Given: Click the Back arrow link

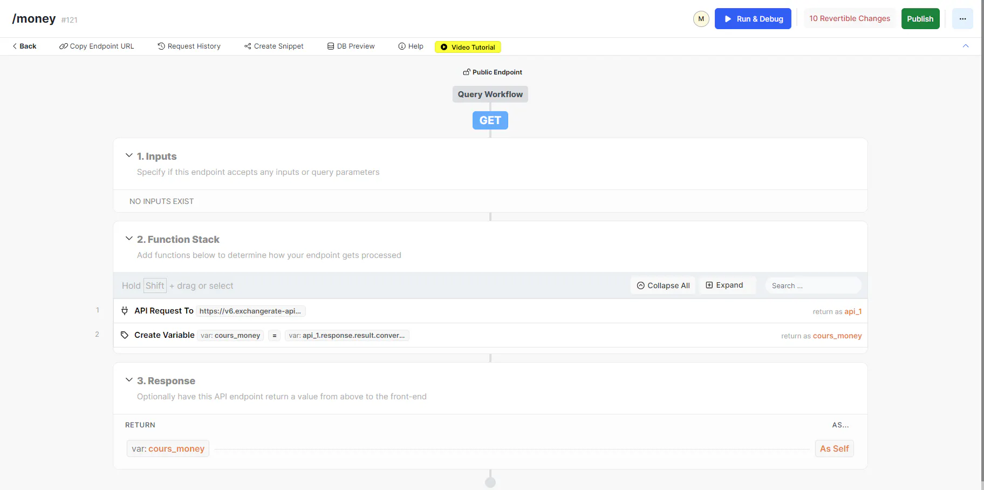Looking at the screenshot, I should pyautogui.click(x=24, y=46).
